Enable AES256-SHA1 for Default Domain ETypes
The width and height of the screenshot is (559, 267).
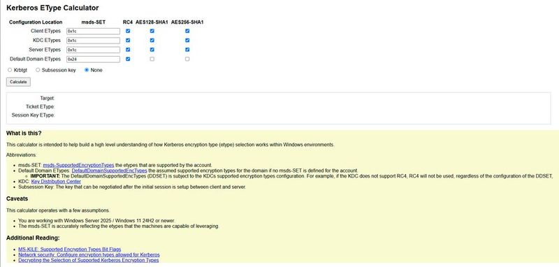click(187, 59)
